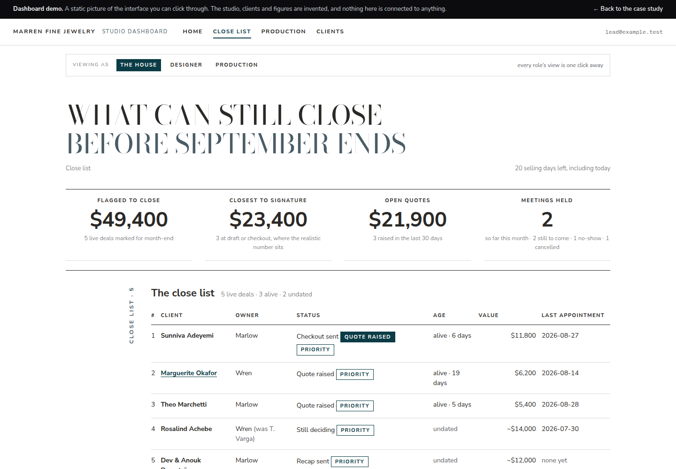
Task: Follow the Back to the case study link
Action: [628, 8]
